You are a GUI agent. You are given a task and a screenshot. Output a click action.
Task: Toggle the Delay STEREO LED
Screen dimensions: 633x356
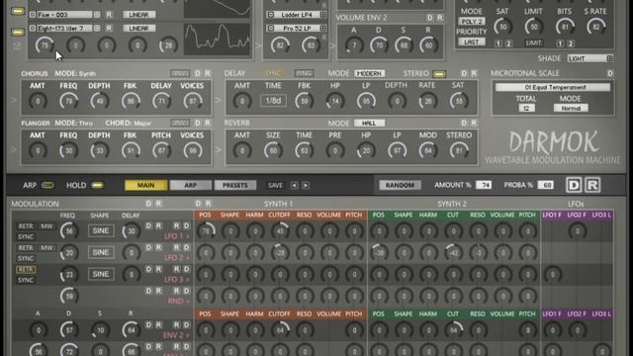click(439, 74)
